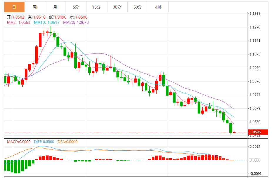
Task: Open the 60分 timeframe tab
Action: click(138, 7)
